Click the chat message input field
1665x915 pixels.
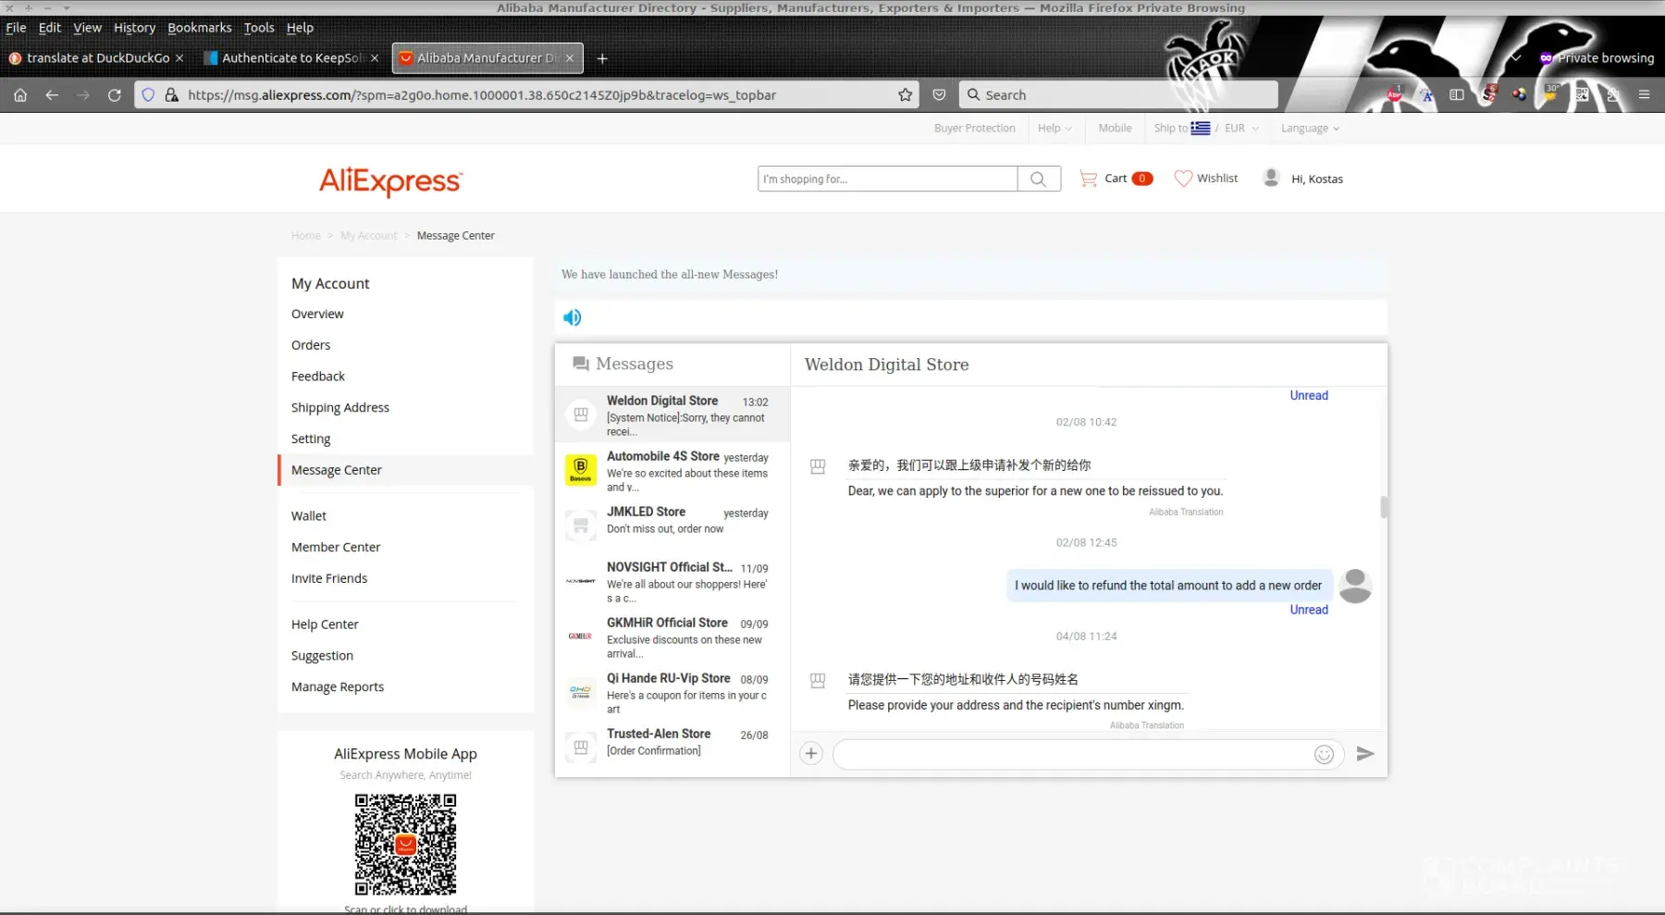pyautogui.click(x=1073, y=755)
